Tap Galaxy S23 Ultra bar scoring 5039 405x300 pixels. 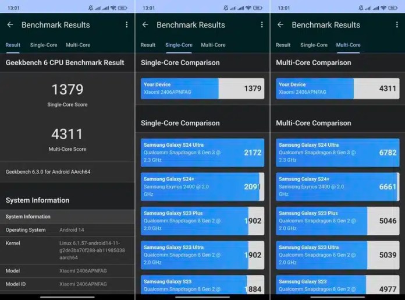click(x=337, y=255)
